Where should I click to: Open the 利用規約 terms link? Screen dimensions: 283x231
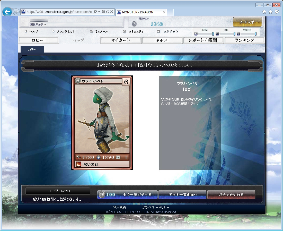(119, 208)
